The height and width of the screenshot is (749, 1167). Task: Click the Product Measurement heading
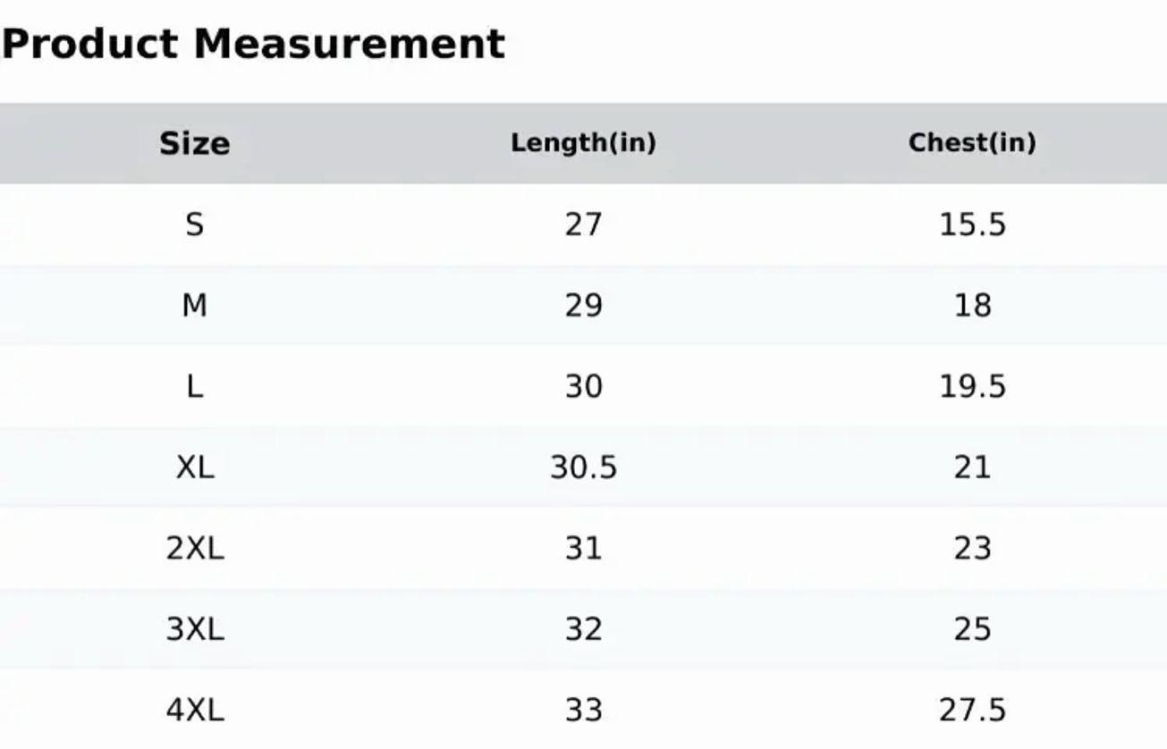253,44
